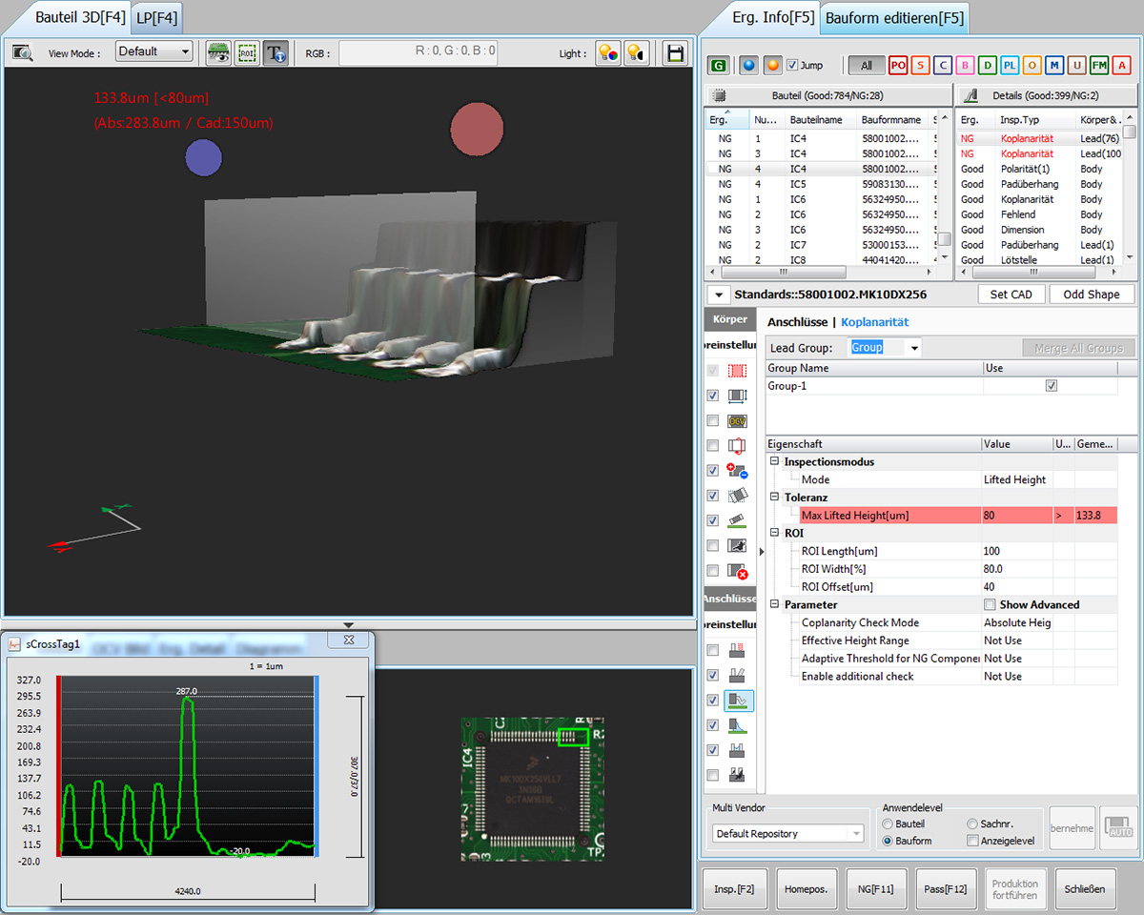This screenshot has width=1144, height=915.
Task: Open the Bauteil 3D[F4] tab
Action: tap(80, 16)
